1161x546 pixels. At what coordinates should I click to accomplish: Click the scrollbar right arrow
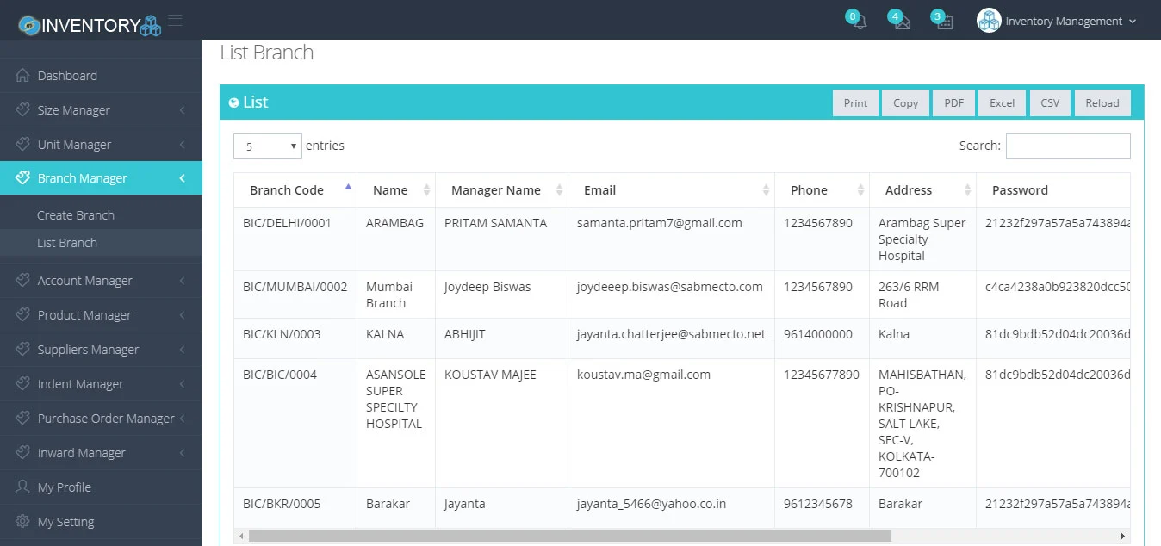[1123, 536]
